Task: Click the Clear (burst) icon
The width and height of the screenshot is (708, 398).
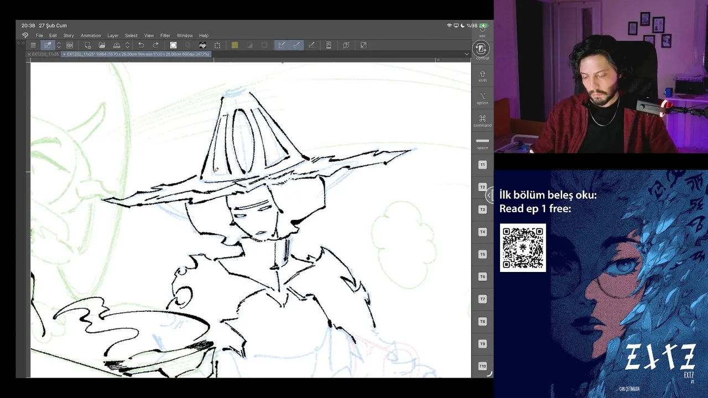Action: (x=173, y=45)
